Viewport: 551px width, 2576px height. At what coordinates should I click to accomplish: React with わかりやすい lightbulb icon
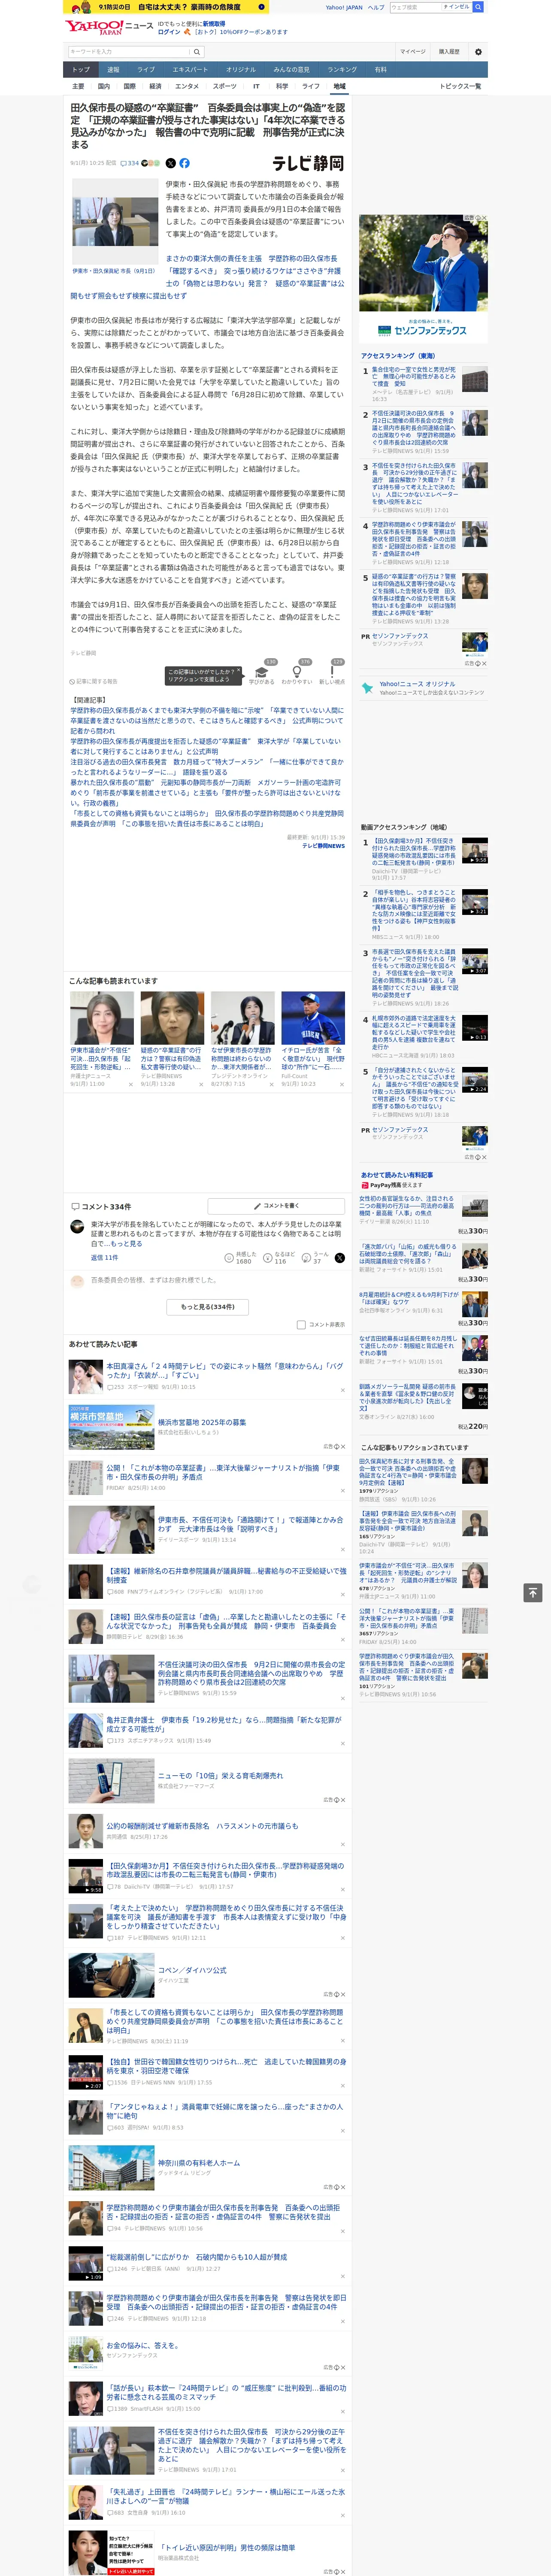pos(297,671)
